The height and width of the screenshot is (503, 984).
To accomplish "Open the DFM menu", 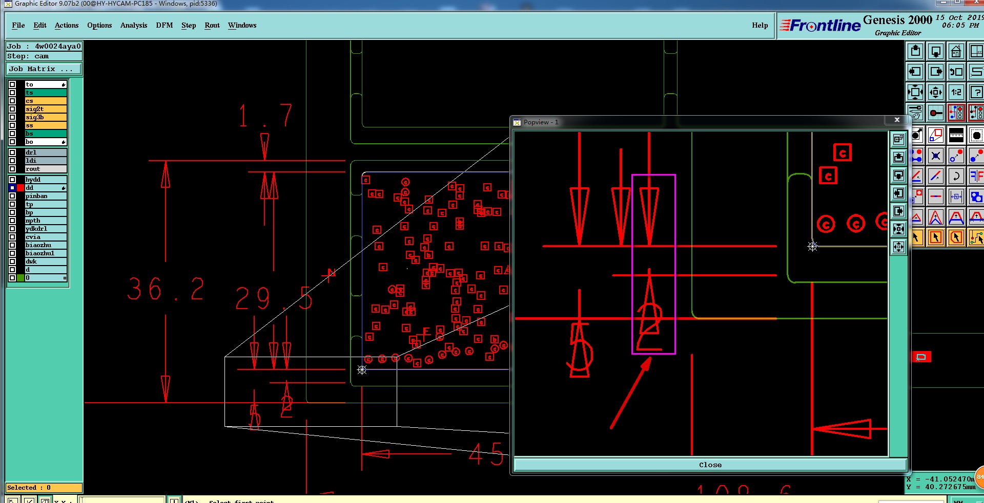I will 165,25.
